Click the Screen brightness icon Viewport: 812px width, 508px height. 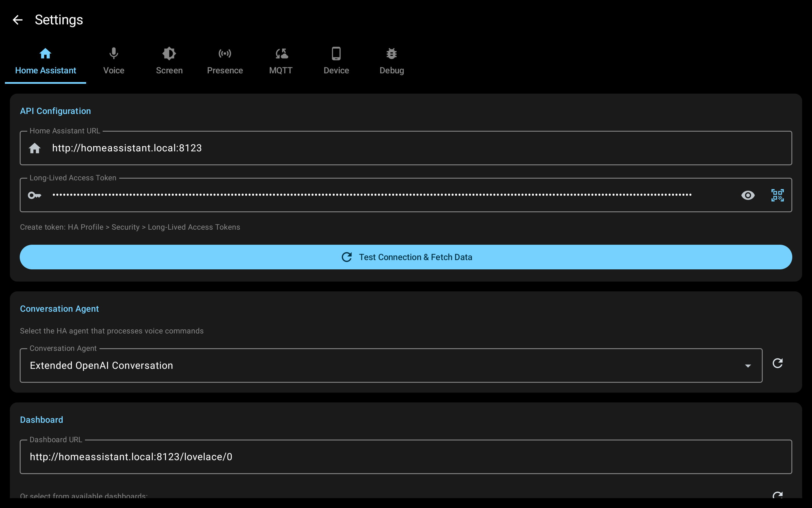[169, 53]
